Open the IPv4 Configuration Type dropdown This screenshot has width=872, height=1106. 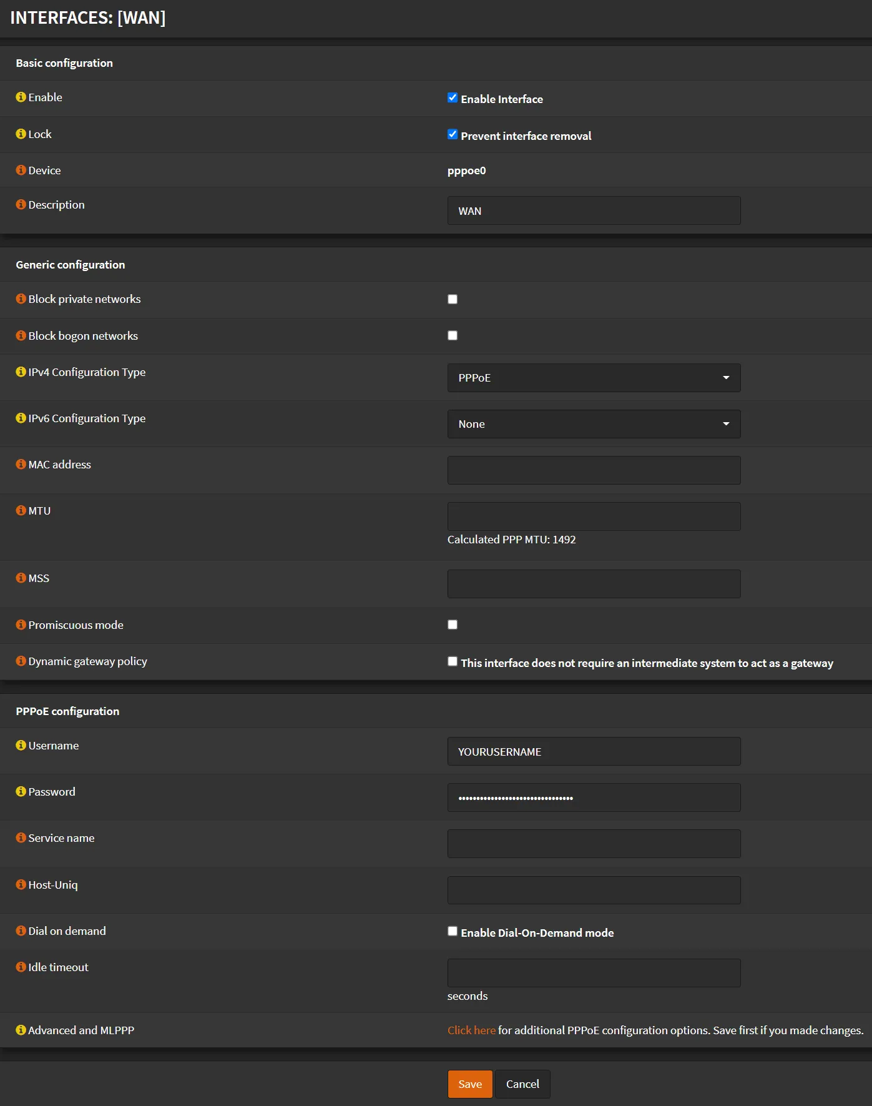pos(594,378)
